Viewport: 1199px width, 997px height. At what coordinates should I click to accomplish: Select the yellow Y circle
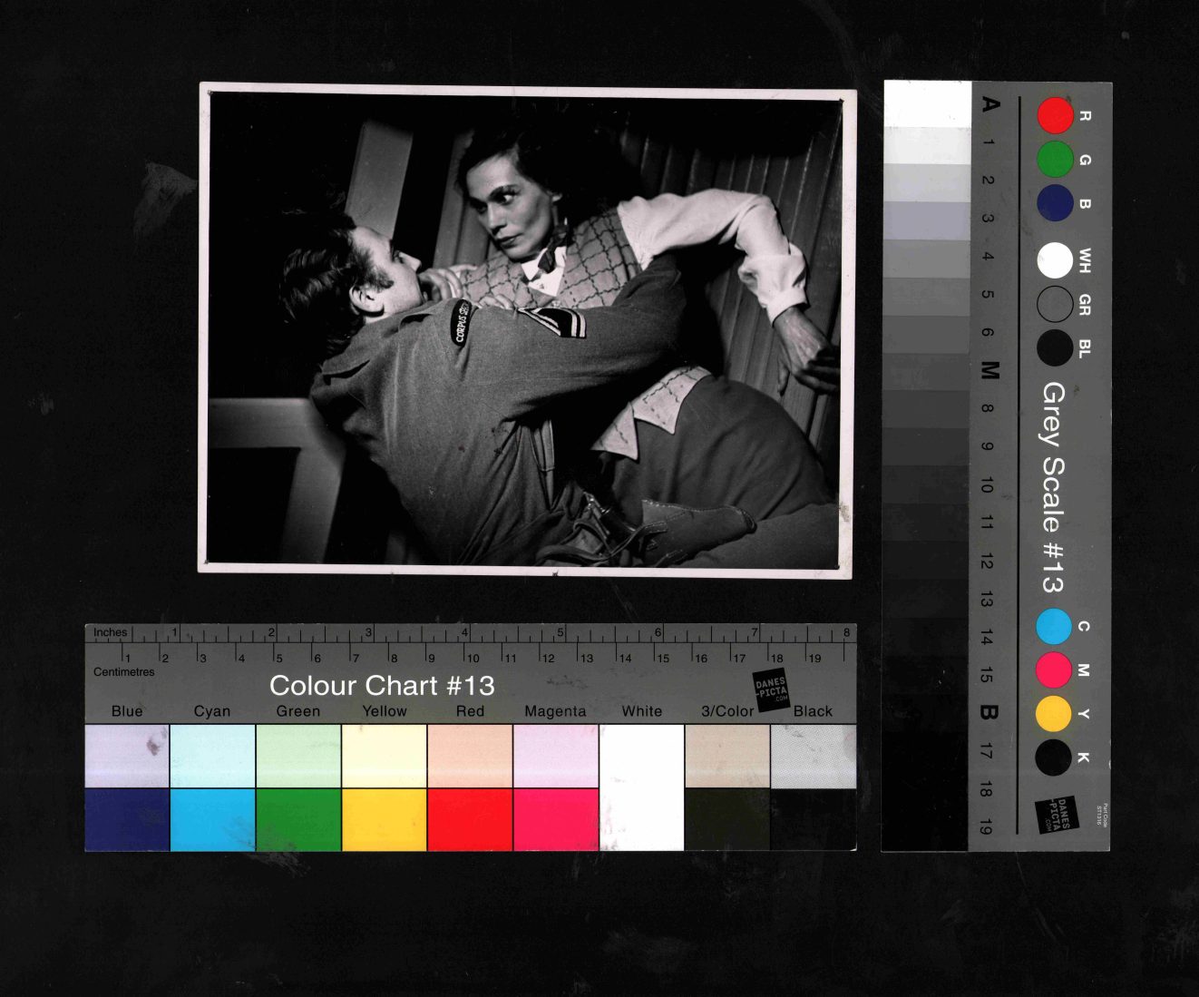pyautogui.click(x=1054, y=714)
